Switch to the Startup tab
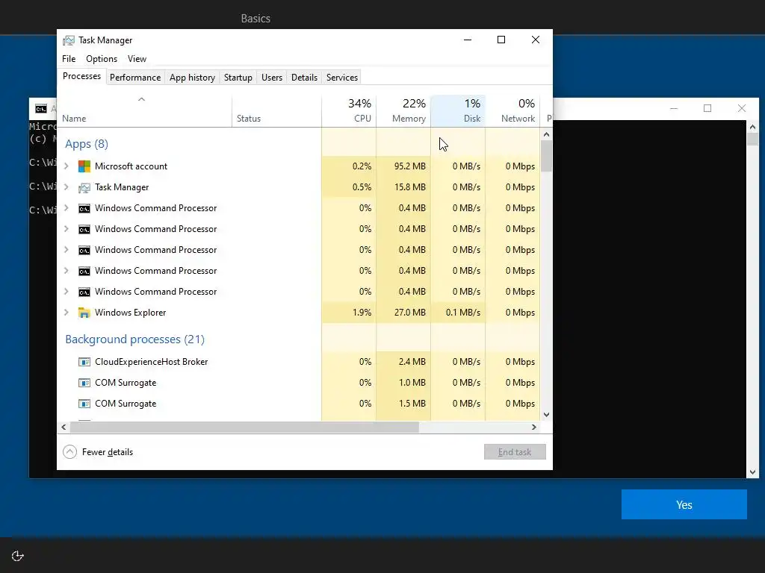 (x=238, y=78)
